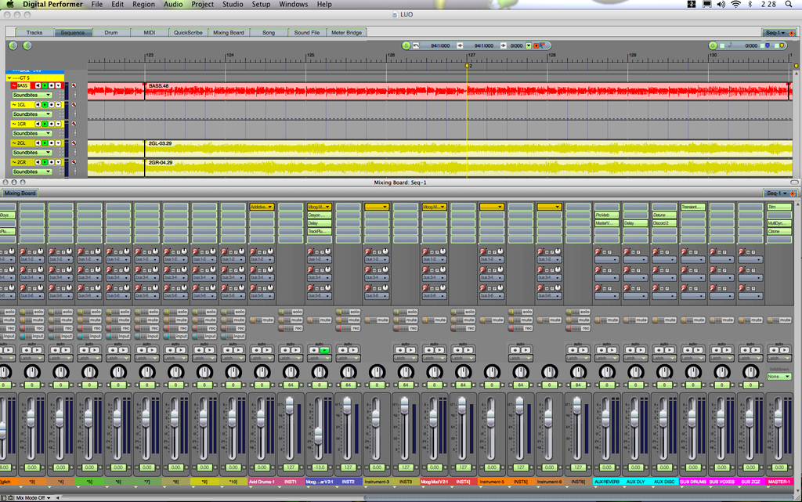Open the Project menu

203,4
